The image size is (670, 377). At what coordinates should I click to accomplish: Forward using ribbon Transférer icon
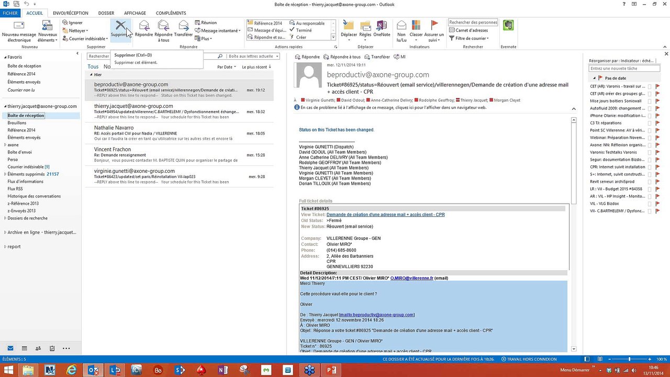[x=183, y=26]
